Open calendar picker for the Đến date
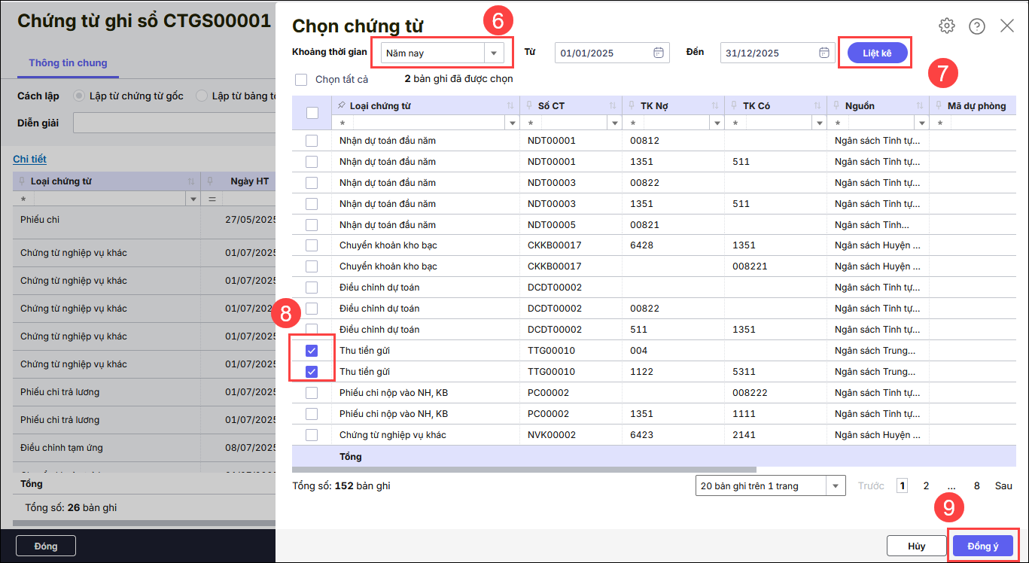Image resolution: width=1029 pixels, height=563 pixels. pyautogui.click(x=824, y=53)
